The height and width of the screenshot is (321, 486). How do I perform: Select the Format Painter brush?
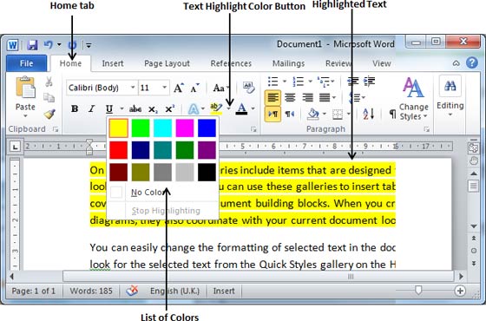click(x=49, y=114)
